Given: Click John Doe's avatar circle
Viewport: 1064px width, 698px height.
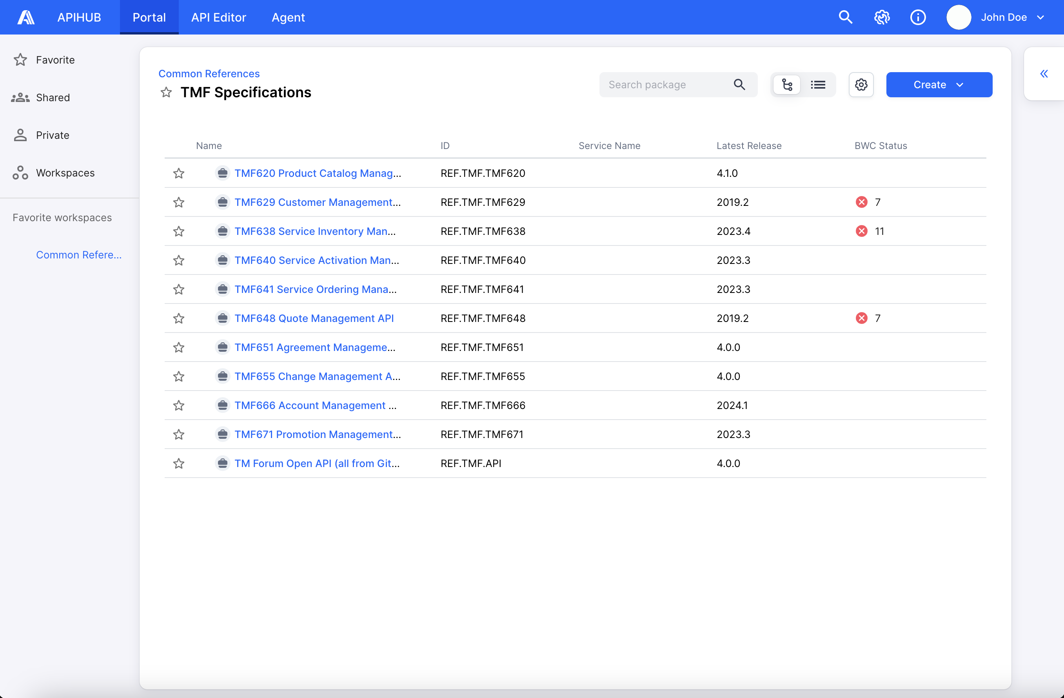Looking at the screenshot, I should click(x=959, y=17).
